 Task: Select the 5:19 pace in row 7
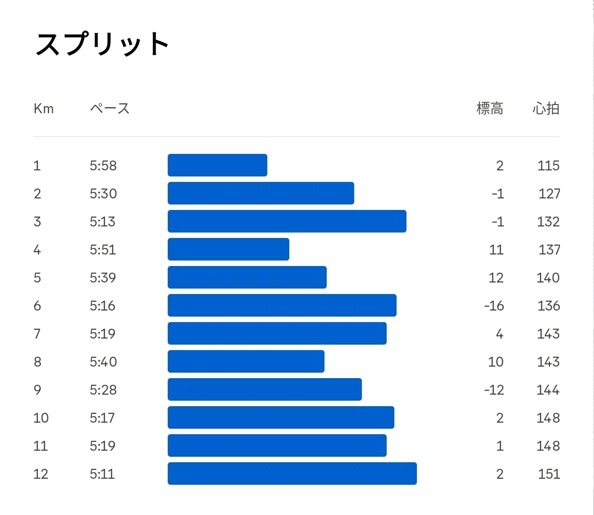pyautogui.click(x=103, y=334)
